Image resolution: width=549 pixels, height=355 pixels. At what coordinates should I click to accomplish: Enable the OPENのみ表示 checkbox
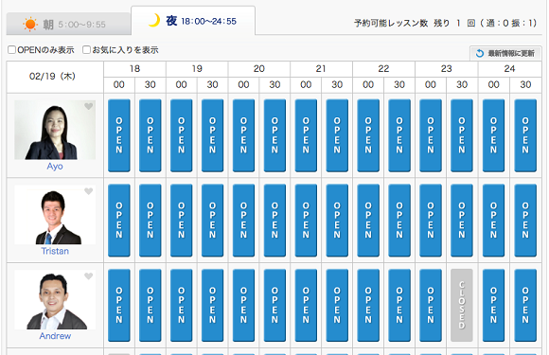pos(11,50)
